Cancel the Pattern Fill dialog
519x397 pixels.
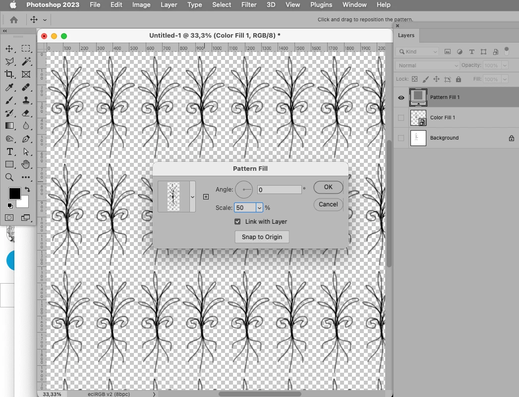(328, 204)
